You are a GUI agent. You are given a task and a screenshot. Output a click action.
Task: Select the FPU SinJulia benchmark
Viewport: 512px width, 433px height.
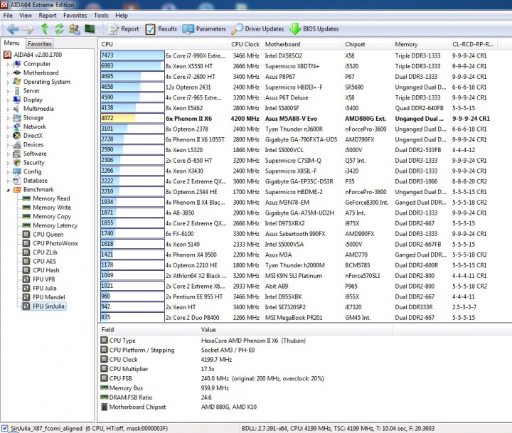click(x=48, y=306)
